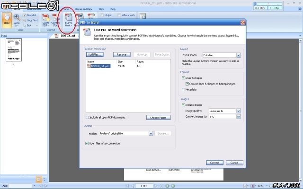Image resolution: width=303 pixels, height=189 pixels.
Task: Open the output Folder dropdown
Action: pyautogui.click(x=151, y=133)
